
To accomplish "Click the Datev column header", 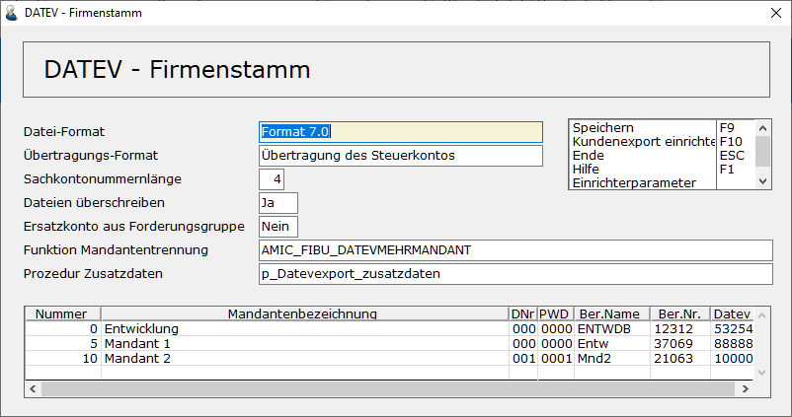I will point(732,313).
